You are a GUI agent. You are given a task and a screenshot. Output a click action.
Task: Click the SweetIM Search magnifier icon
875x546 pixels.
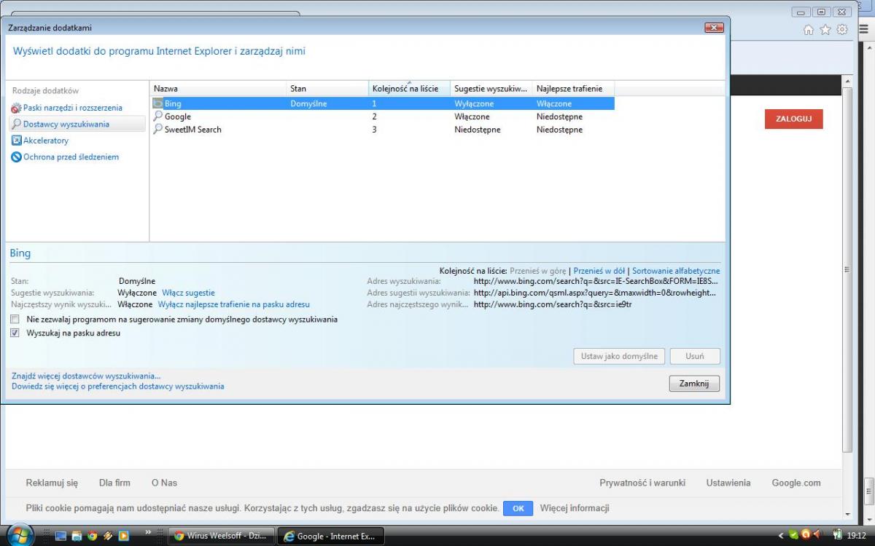157,130
